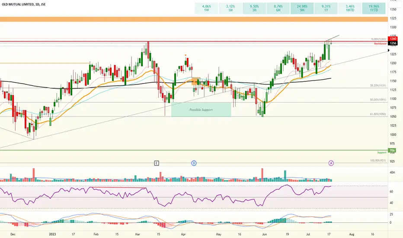This screenshot has width=403, height=238.
Task: Click the 1000 value on the price axis
Action: click(x=393, y=135)
